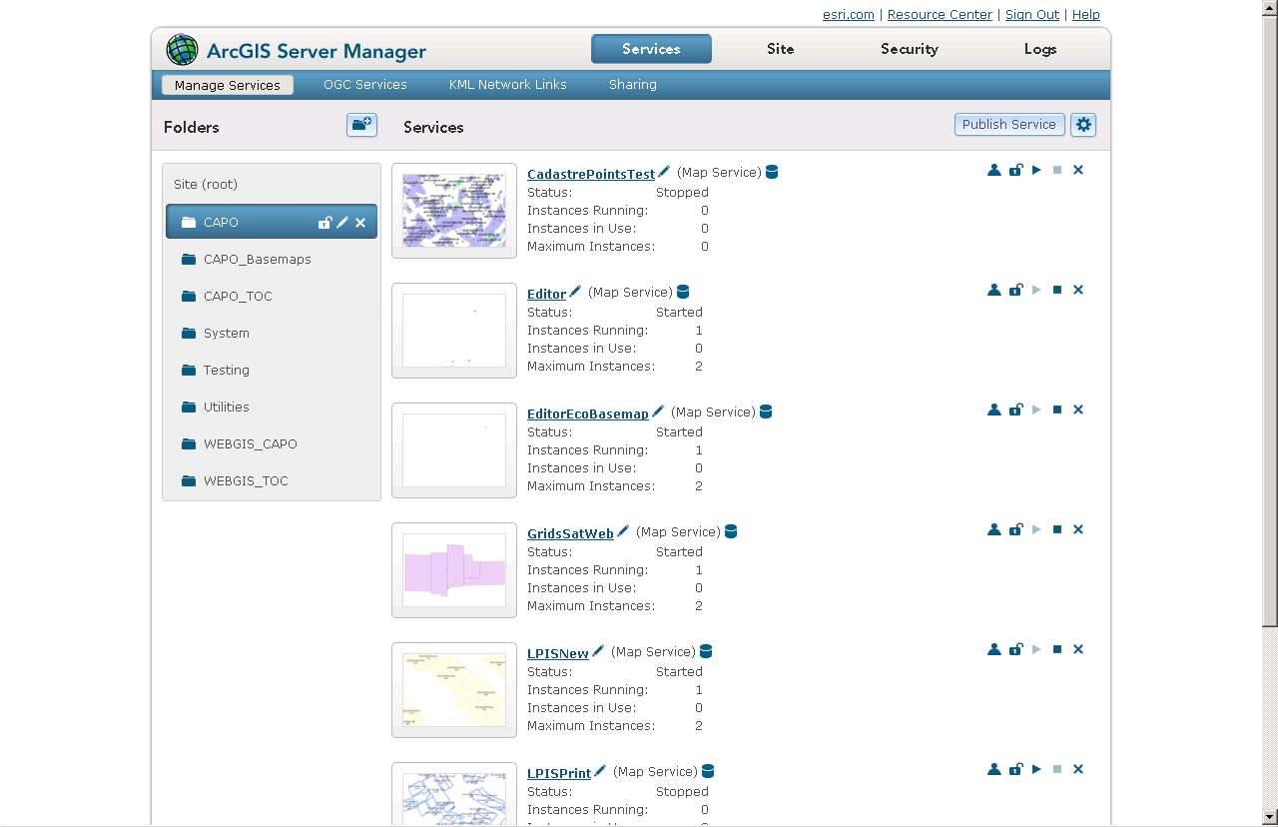
Task: Click the pencil icon next to GridsSatWeb
Action: pos(623,531)
